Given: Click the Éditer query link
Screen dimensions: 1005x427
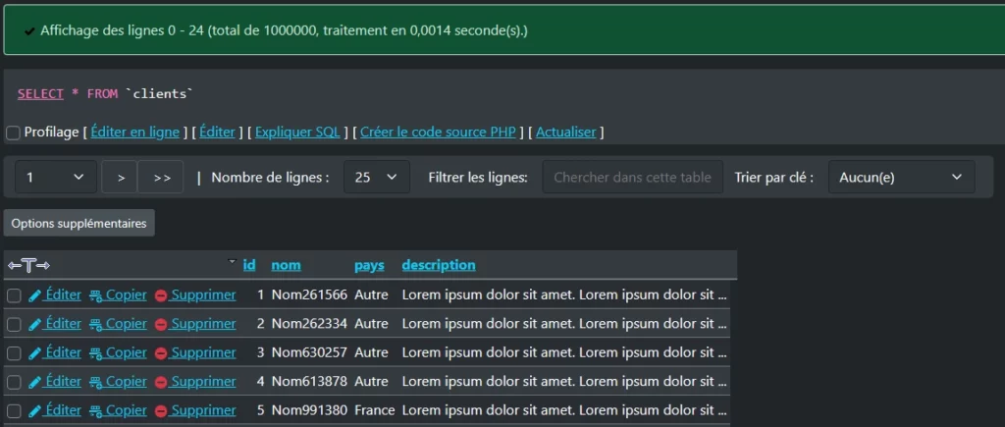Looking at the screenshot, I should point(217,133).
